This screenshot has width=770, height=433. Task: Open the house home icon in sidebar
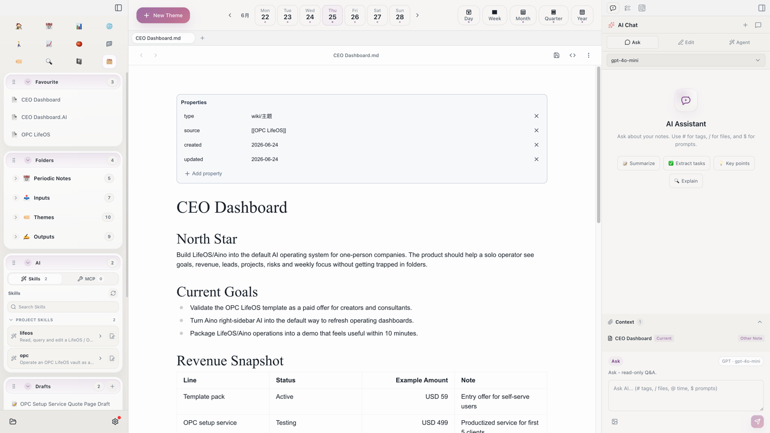19,26
